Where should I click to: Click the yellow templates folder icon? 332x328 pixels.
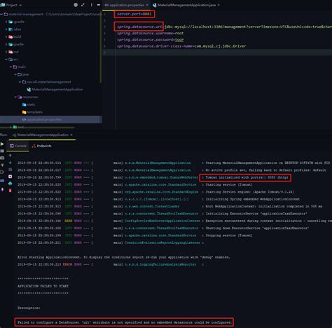coord(25,112)
